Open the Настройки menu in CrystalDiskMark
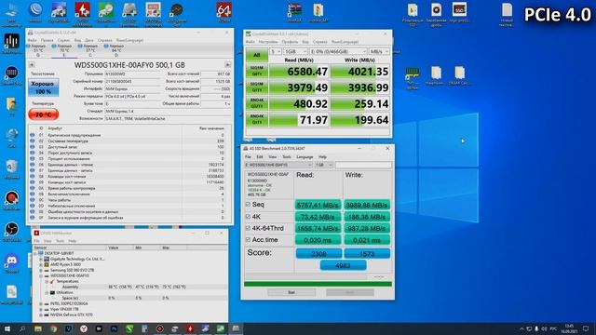596x335 pixels. tap(268, 42)
